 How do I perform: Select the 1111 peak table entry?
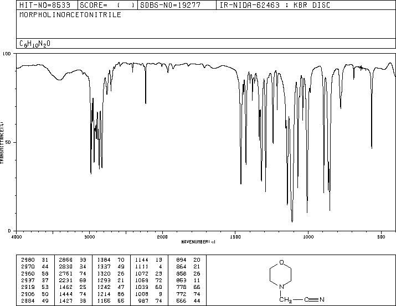tap(148, 267)
